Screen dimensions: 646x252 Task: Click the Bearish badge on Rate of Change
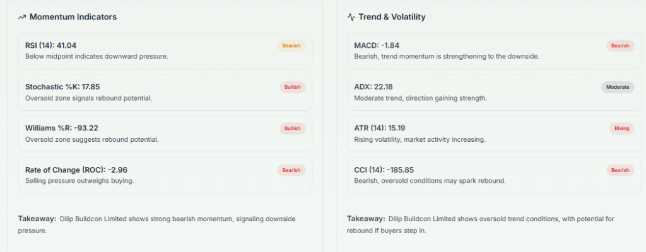pyautogui.click(x=291, y=170)
